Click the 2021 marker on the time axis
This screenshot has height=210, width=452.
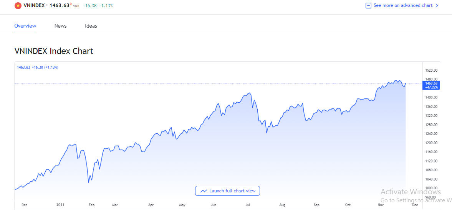tap(60, 205)
